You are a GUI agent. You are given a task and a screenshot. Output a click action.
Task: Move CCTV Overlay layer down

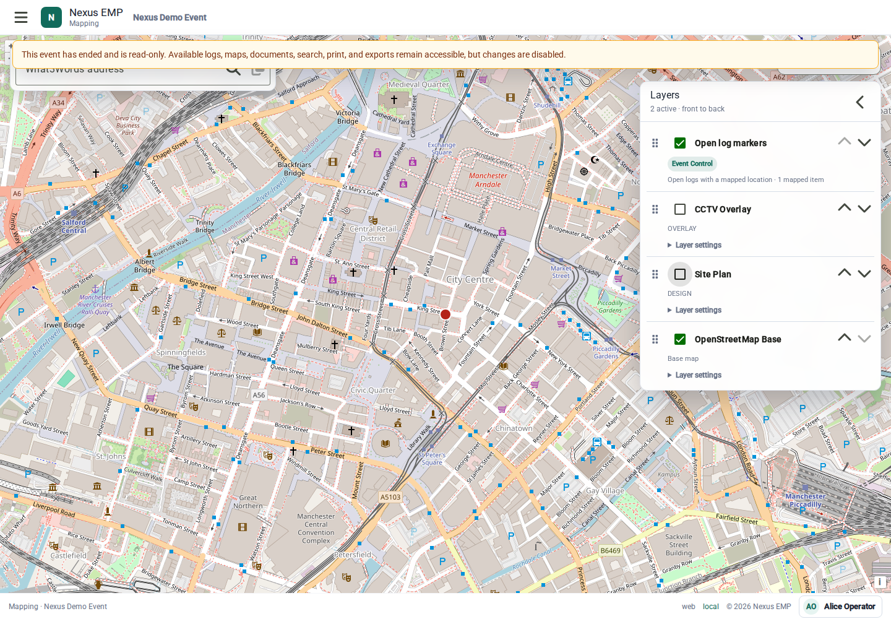click(x=864, y=209)
